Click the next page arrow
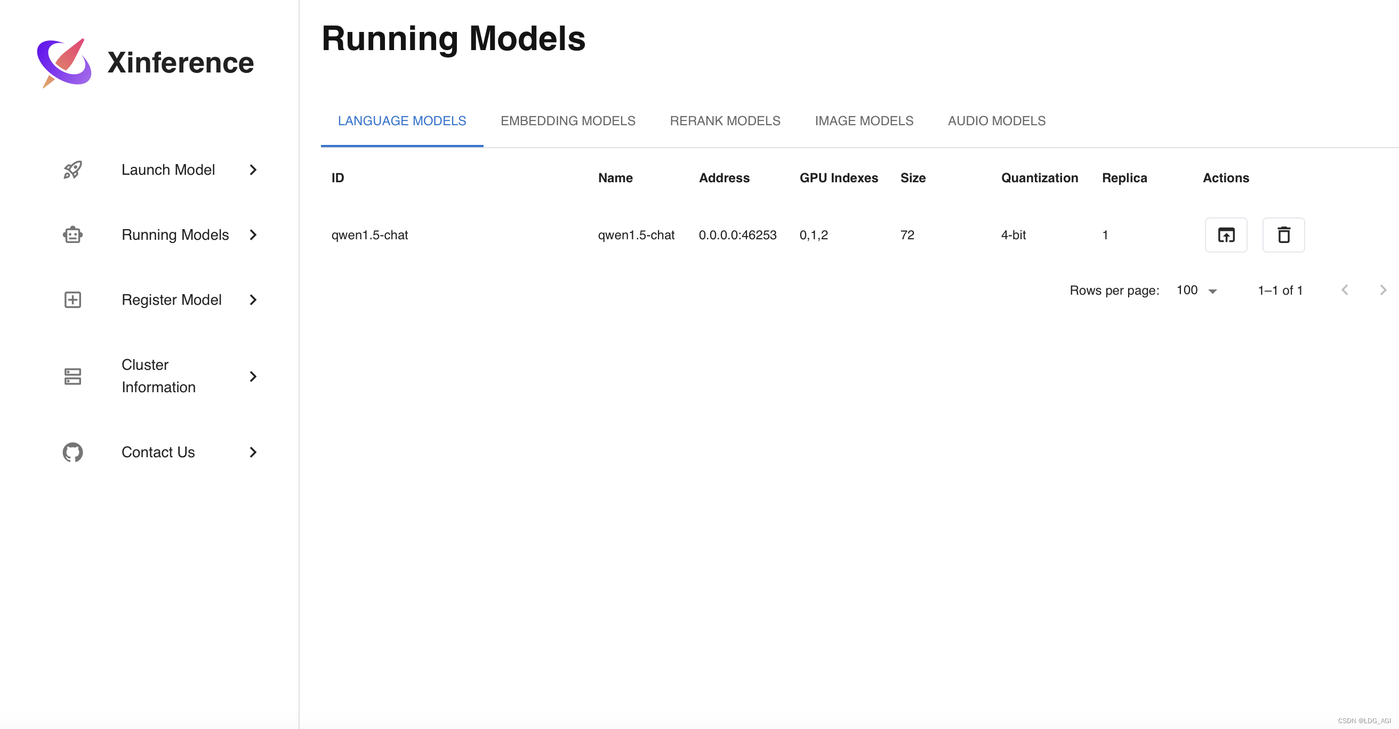This screenshot has height=729, width=1399. (1382, 290)
